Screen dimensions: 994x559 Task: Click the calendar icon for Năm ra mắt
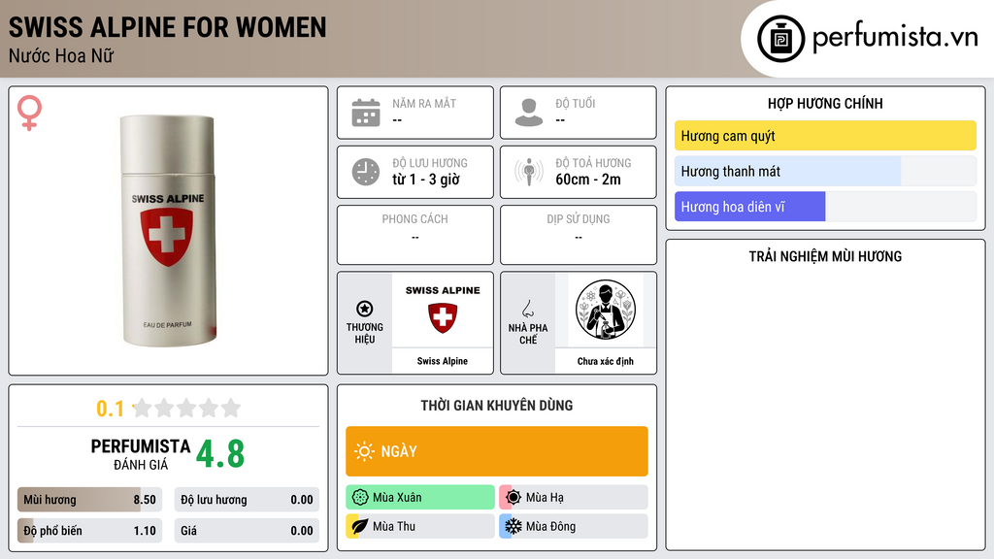[x=366, y=113]
